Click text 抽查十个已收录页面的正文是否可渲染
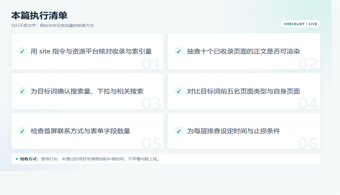 click(243, 51)
